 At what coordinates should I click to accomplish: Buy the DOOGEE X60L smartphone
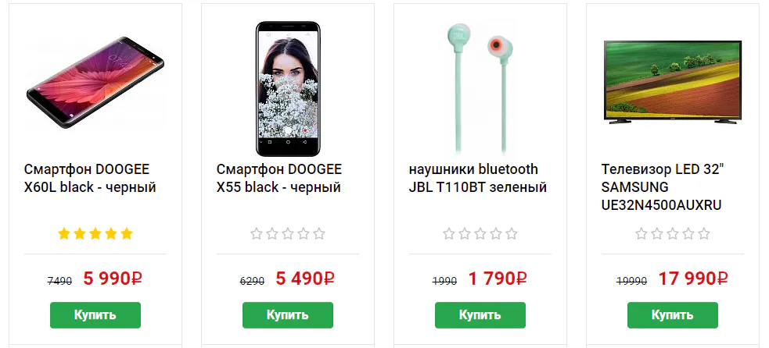[95, 314]
